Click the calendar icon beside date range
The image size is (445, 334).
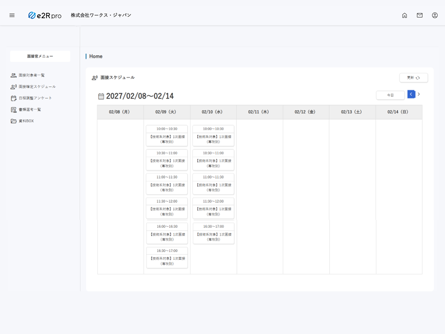tap(101, 96)
